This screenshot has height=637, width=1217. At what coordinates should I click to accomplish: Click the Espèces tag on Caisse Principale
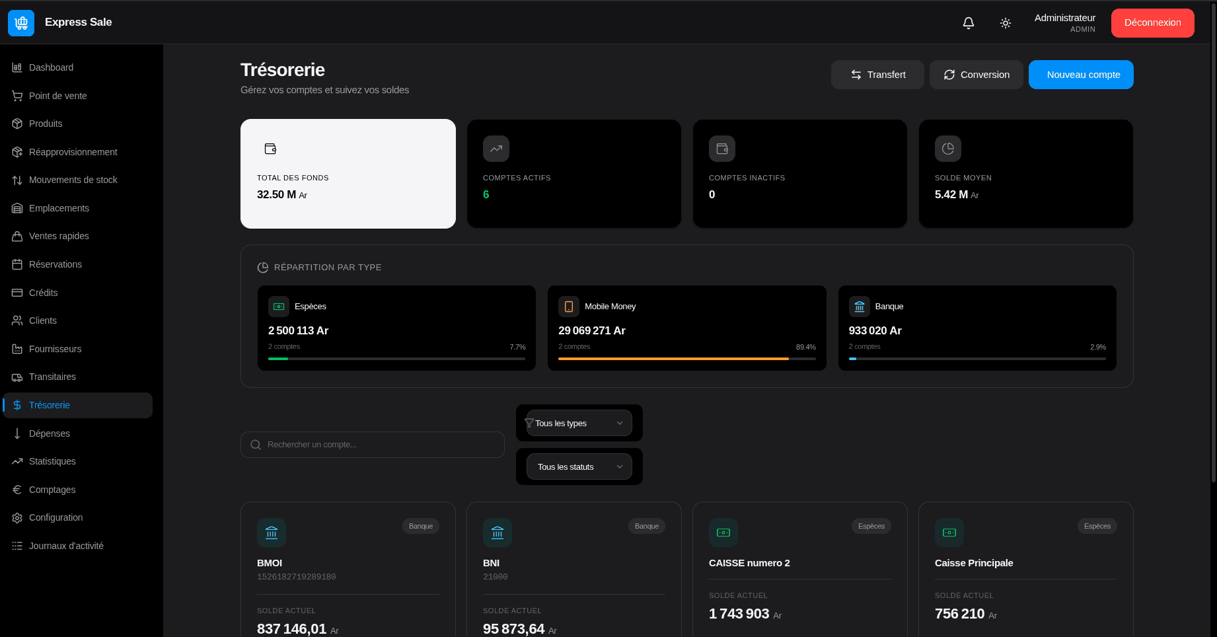pos(1097,526)
